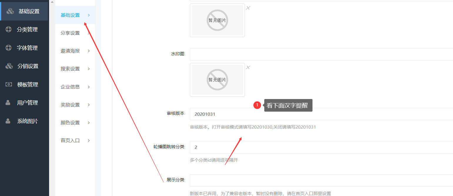Click the 展示分类 input field
This screenshot has width=453, height=196.
(321, 180)
